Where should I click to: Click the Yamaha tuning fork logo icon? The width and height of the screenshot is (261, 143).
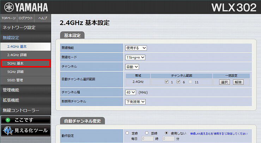(x=9, y=7)
